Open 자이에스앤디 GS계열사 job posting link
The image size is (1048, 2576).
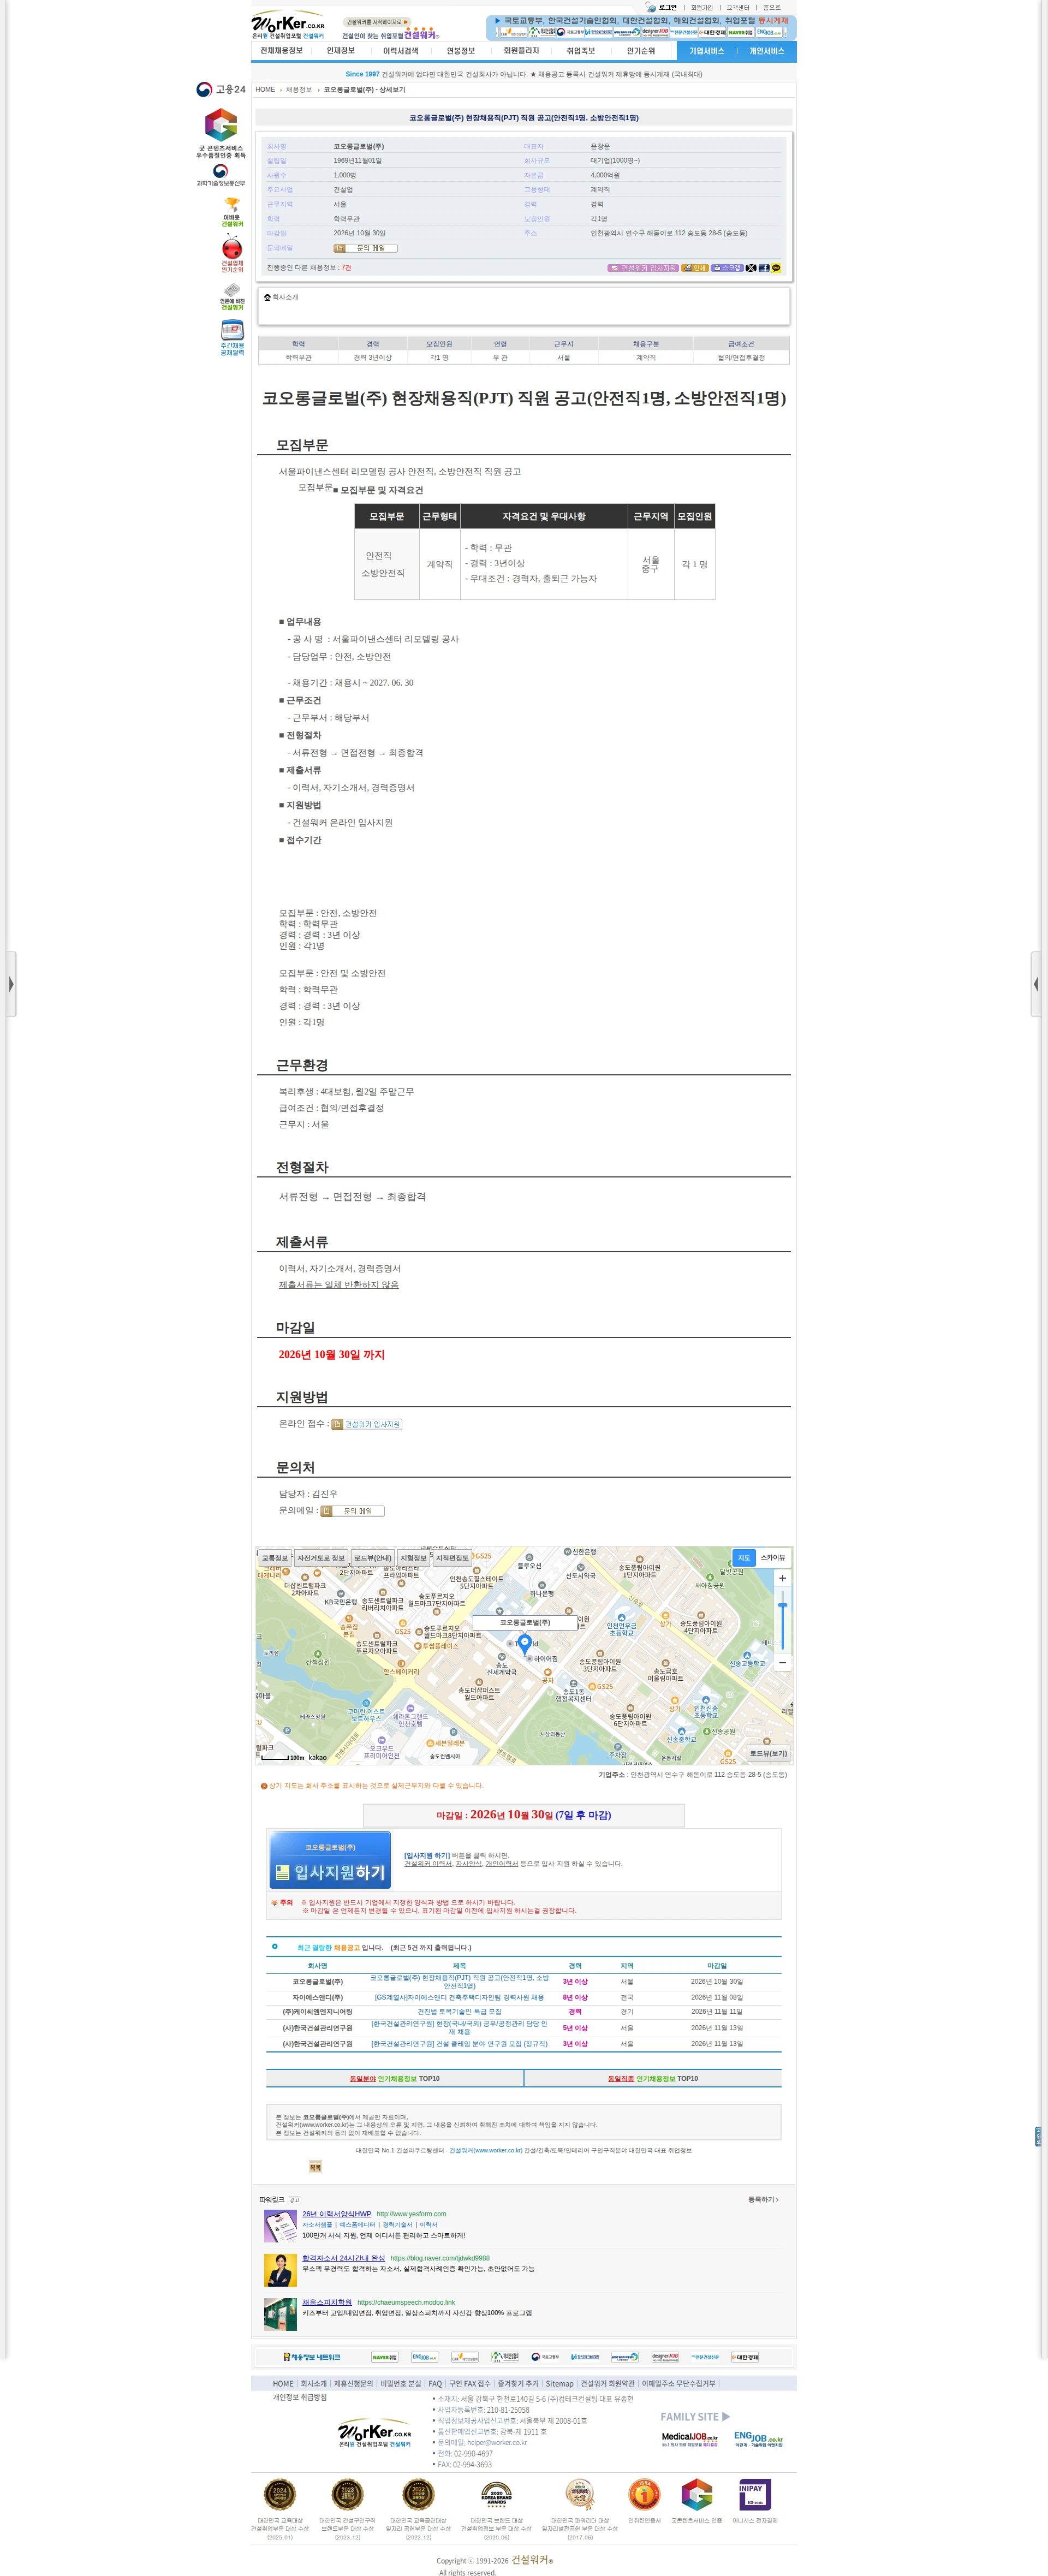[459, 1997]
